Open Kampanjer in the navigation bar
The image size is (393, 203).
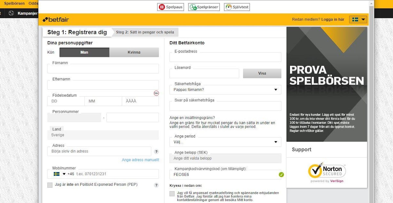click(28, 13)
